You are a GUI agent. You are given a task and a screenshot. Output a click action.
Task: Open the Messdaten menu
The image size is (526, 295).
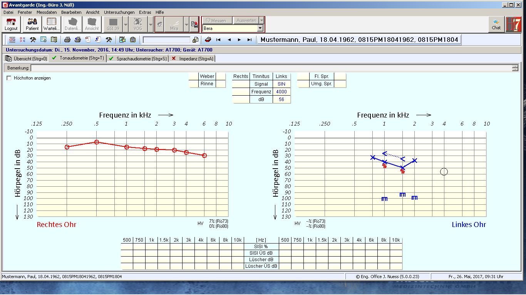pos(47,12)
